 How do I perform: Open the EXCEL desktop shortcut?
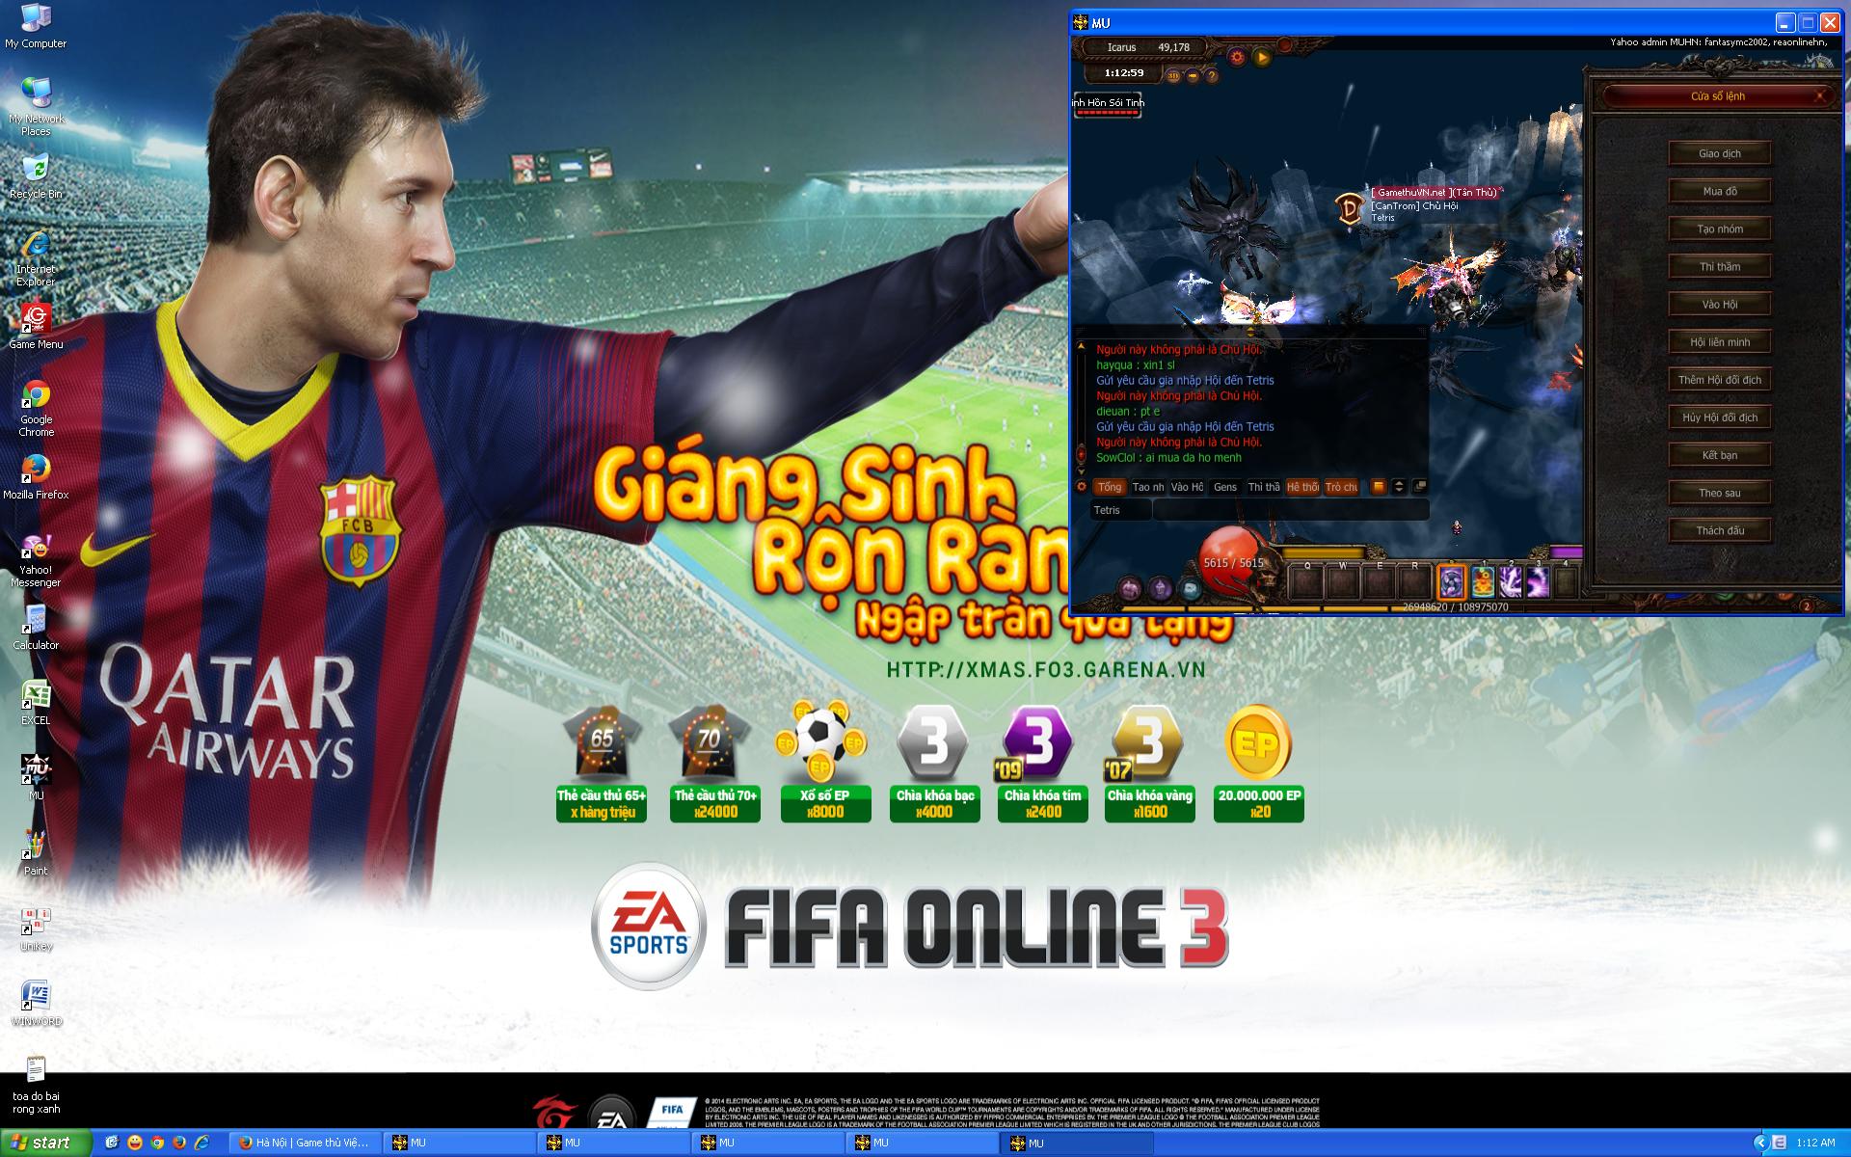pos(36,701)
